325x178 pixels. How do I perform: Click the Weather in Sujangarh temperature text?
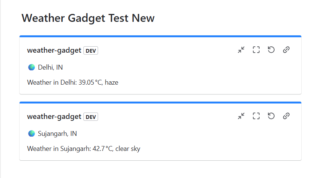click(x=83, y=149)
